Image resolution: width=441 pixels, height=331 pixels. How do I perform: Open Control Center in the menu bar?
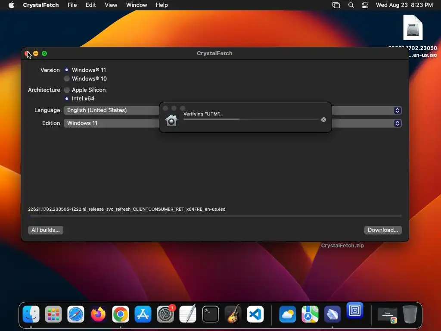coord(365,5)
